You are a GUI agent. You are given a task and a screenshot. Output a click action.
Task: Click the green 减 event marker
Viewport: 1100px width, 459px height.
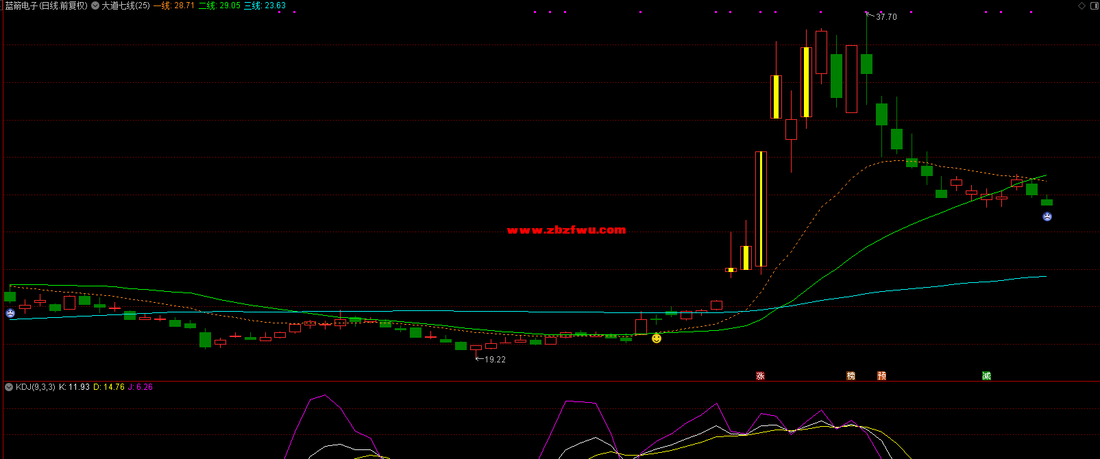[x=986, y=375]
